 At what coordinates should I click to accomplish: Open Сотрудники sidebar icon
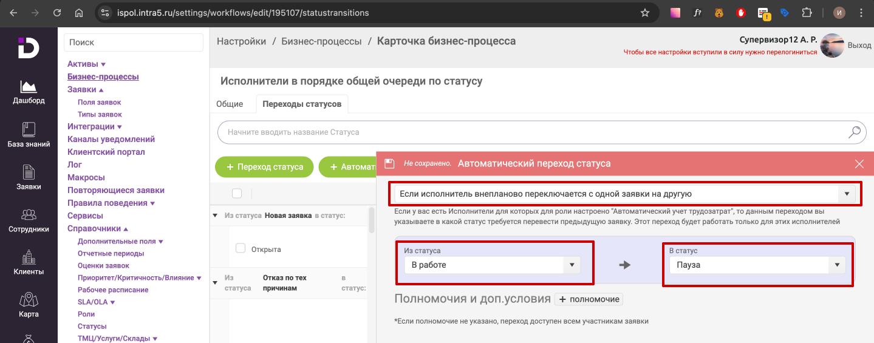pyautogui.click(x=29, y=220)
